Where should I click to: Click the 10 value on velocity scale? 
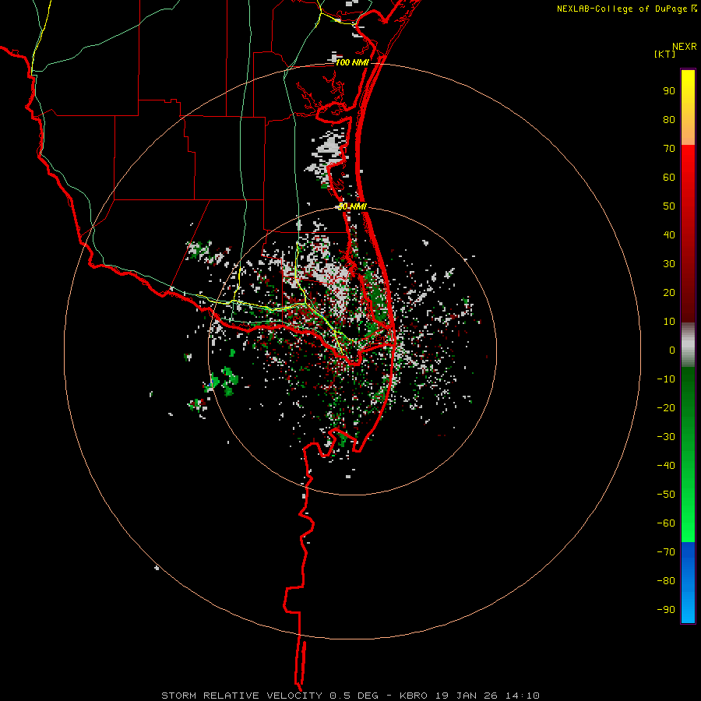coord(669,322)
